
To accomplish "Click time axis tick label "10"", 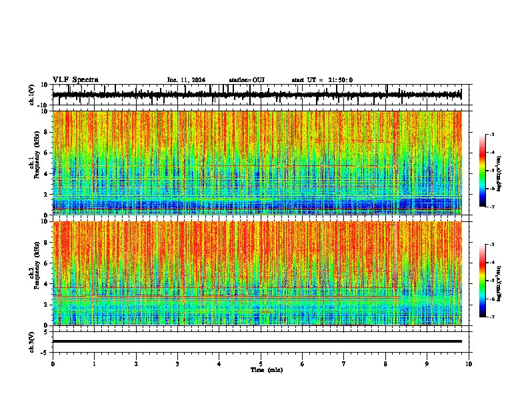I will [x=469, y=364].
